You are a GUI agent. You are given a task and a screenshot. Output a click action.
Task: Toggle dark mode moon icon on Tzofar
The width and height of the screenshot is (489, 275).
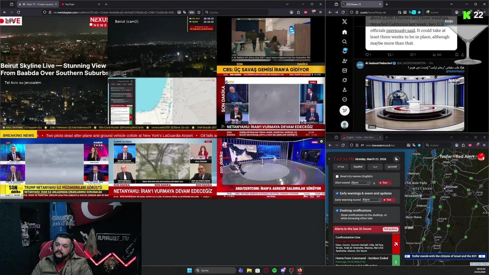pyautogui.click(x=396, y=159)
